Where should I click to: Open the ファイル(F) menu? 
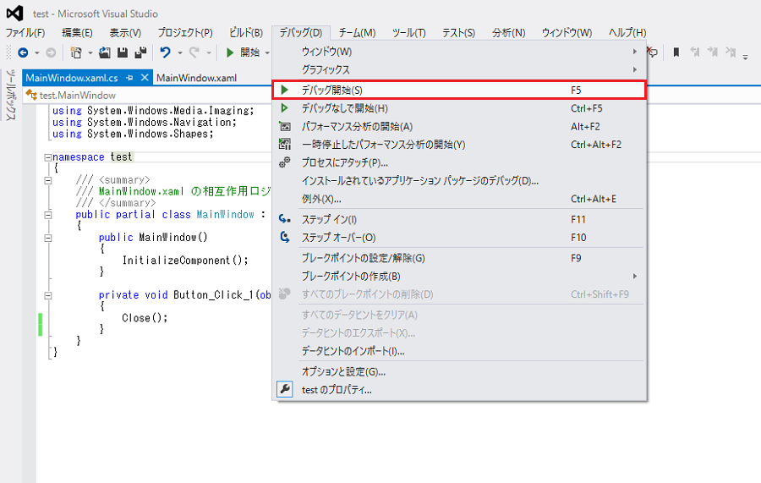click(x=25, y=32)
